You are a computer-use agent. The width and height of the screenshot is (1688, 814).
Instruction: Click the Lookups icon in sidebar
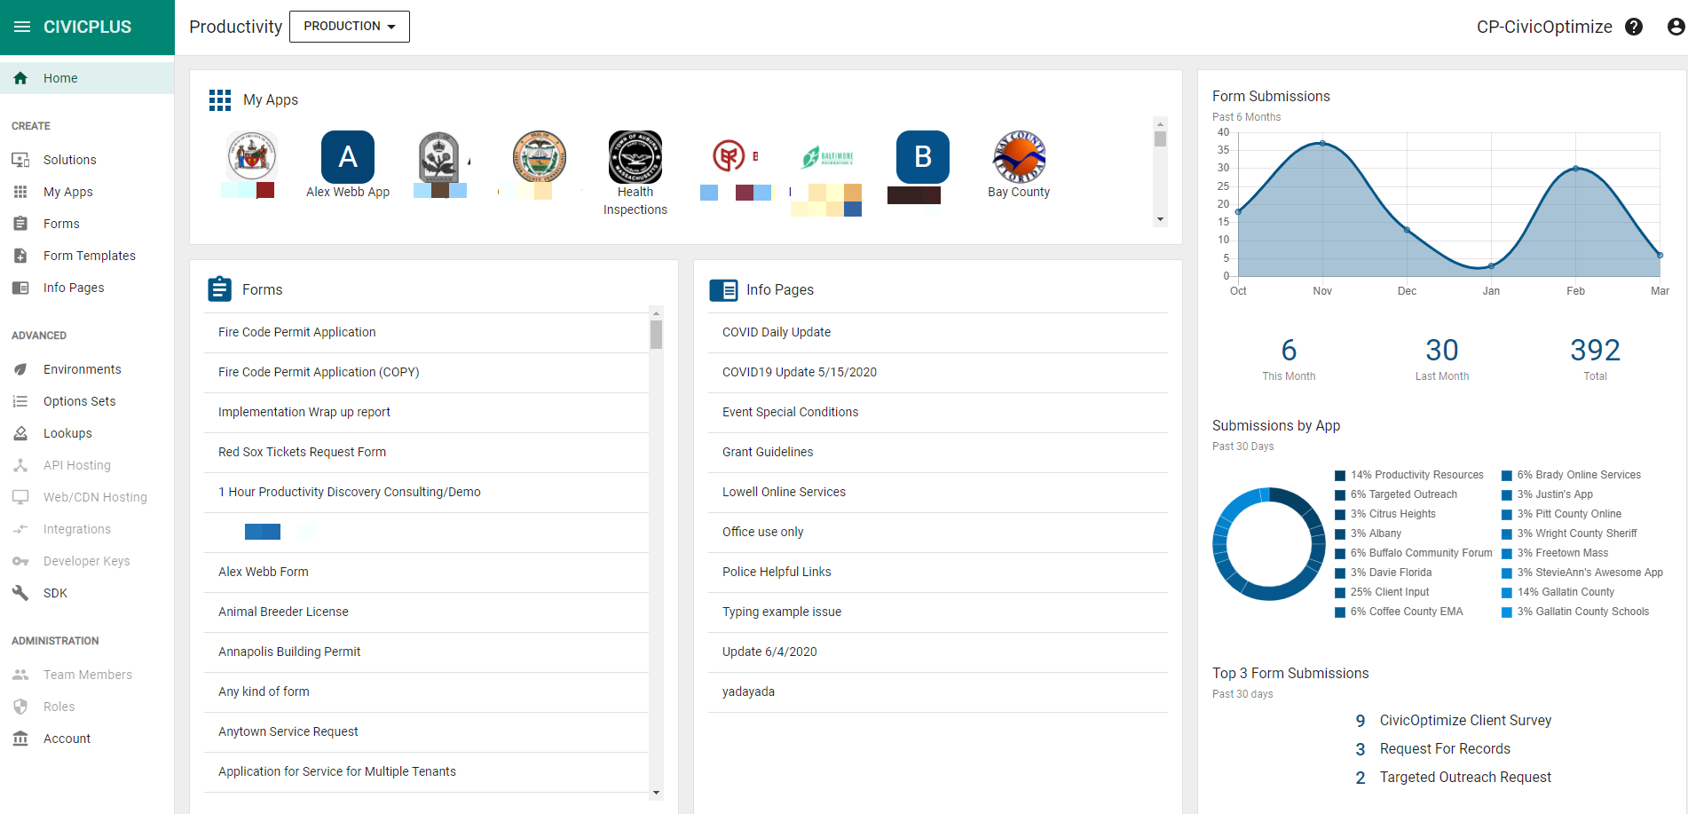click(20, 433)
